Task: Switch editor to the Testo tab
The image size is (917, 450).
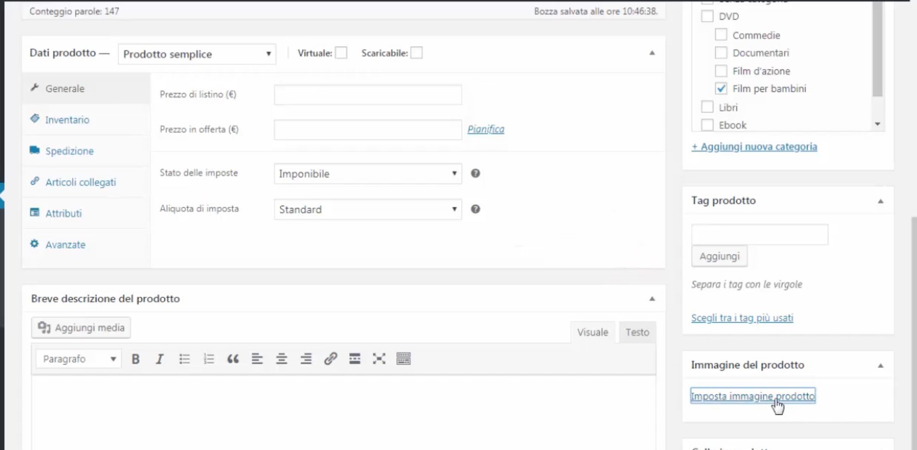Action: click(637, 333)
